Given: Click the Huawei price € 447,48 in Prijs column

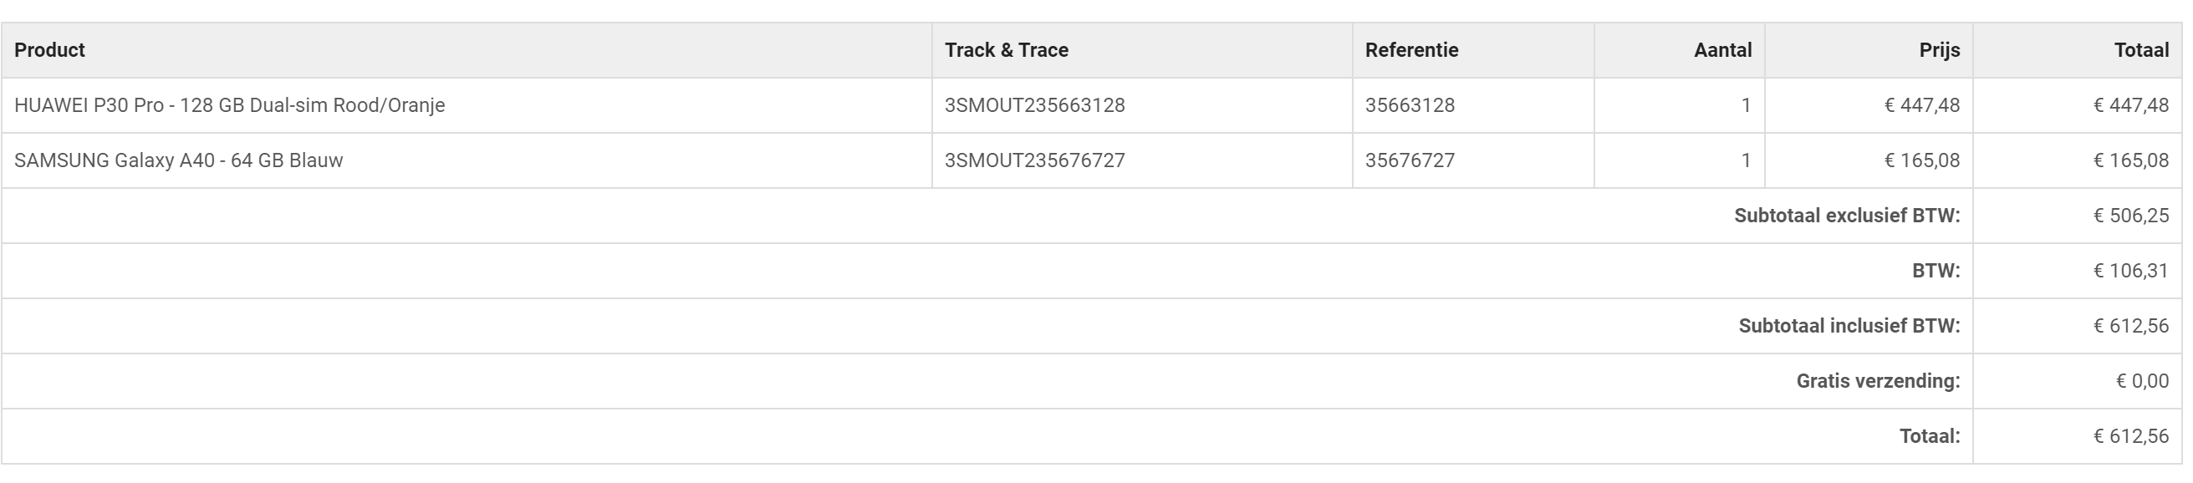Looking at the screenshot, I should [1921, 105].
